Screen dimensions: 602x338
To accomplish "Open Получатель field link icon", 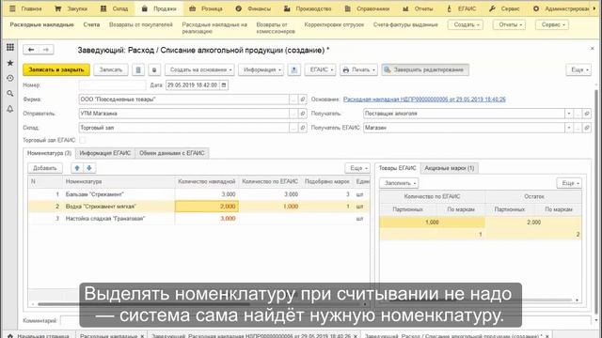I will pos(587,114).
